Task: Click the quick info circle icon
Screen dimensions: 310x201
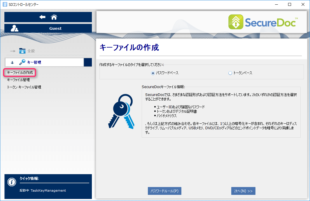Action: 11,182
